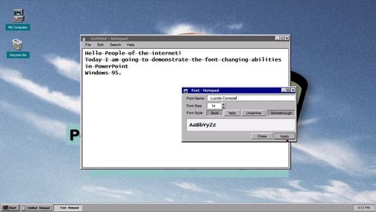Toggle the Strikethrough font style
This screenshot has width=376, height=212.
pos(281,113)
